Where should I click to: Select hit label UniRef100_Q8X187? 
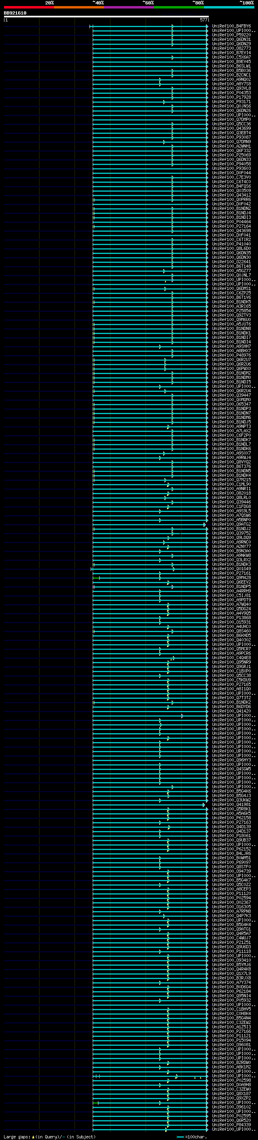coord(231,1093)
